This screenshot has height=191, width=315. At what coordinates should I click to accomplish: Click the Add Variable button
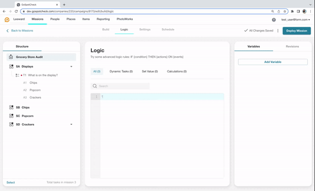[x=272, y=62]
